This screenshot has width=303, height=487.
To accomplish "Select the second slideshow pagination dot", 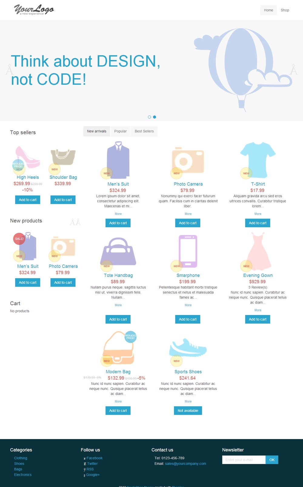I will [x=155, y=117].
